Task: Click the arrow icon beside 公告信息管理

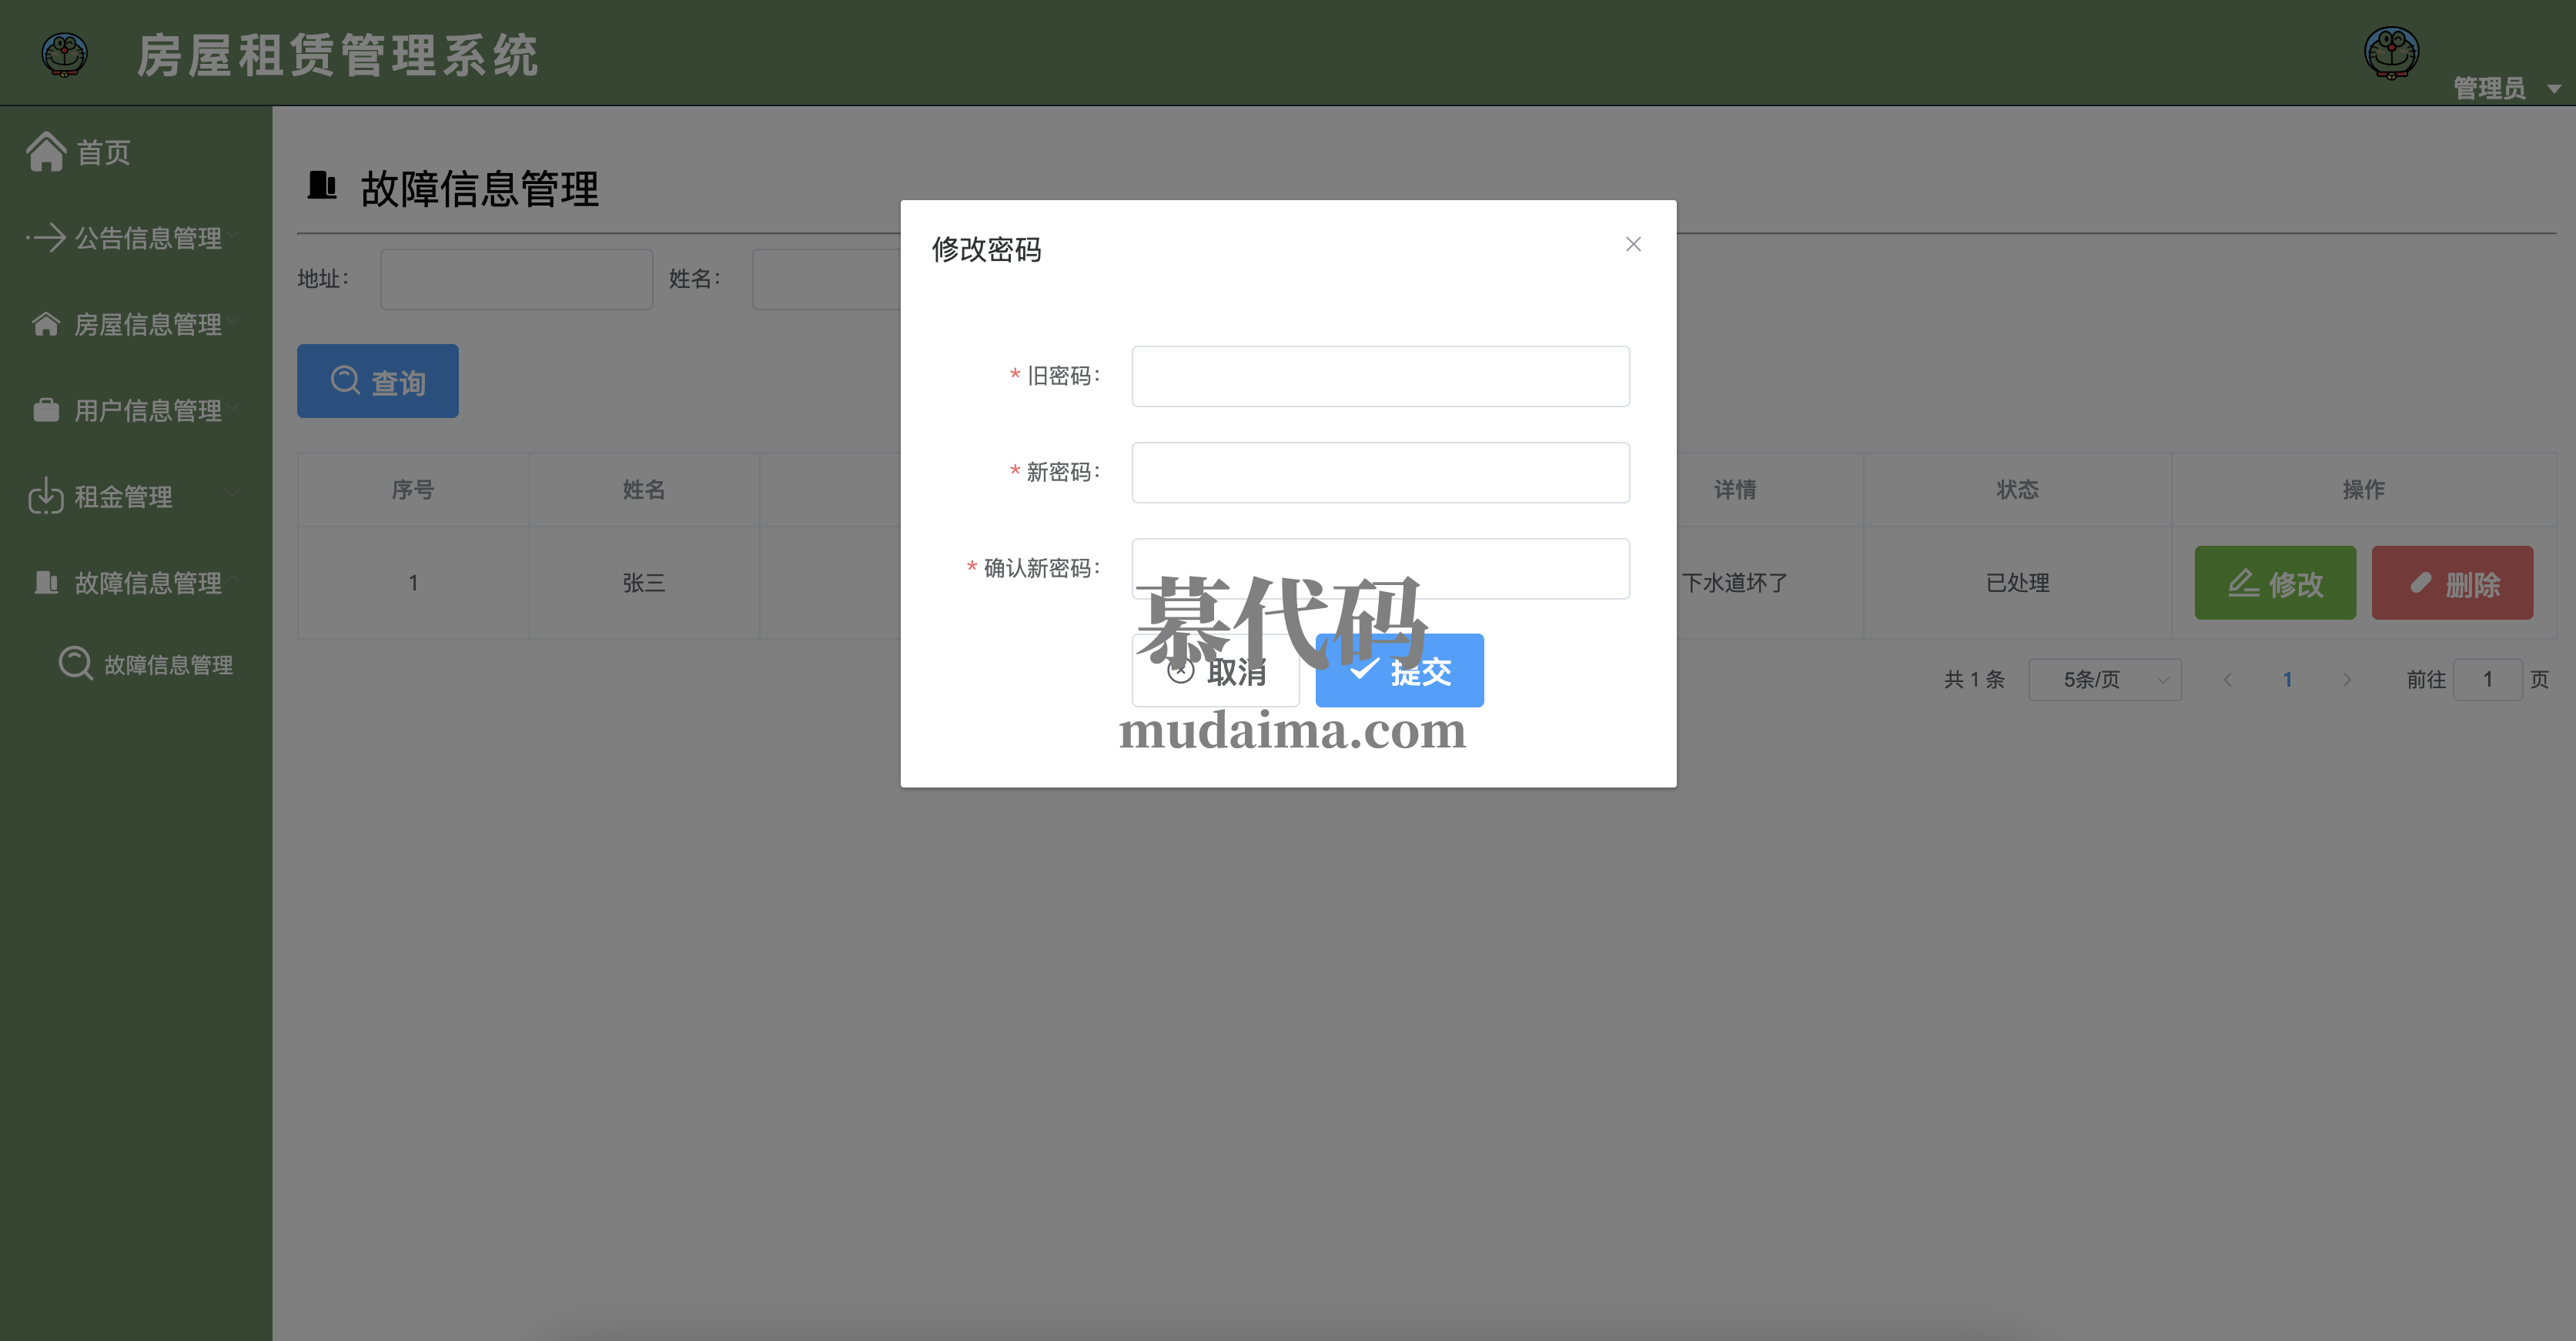Action: pos(46,238)
